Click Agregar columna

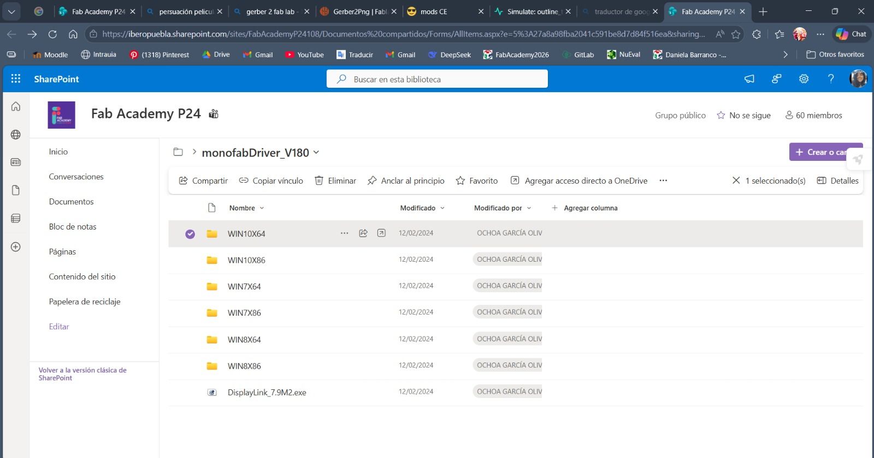pyautogui.click(x=584, y=208)
